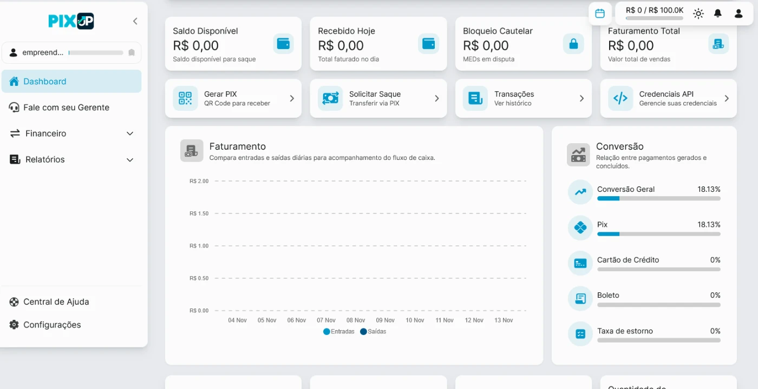Expand the Relatórios menu
The width and height of the screenshot is (758, 389).
tap(130, 160)
